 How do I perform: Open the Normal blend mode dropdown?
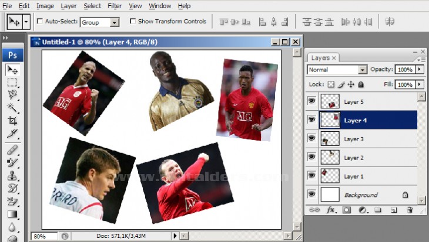click(363, 70)
